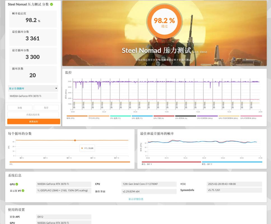The width and height of the screenshot is (271, 224).
Task: Click 在线比较结果 button
Action: click(x=33, y=115)
